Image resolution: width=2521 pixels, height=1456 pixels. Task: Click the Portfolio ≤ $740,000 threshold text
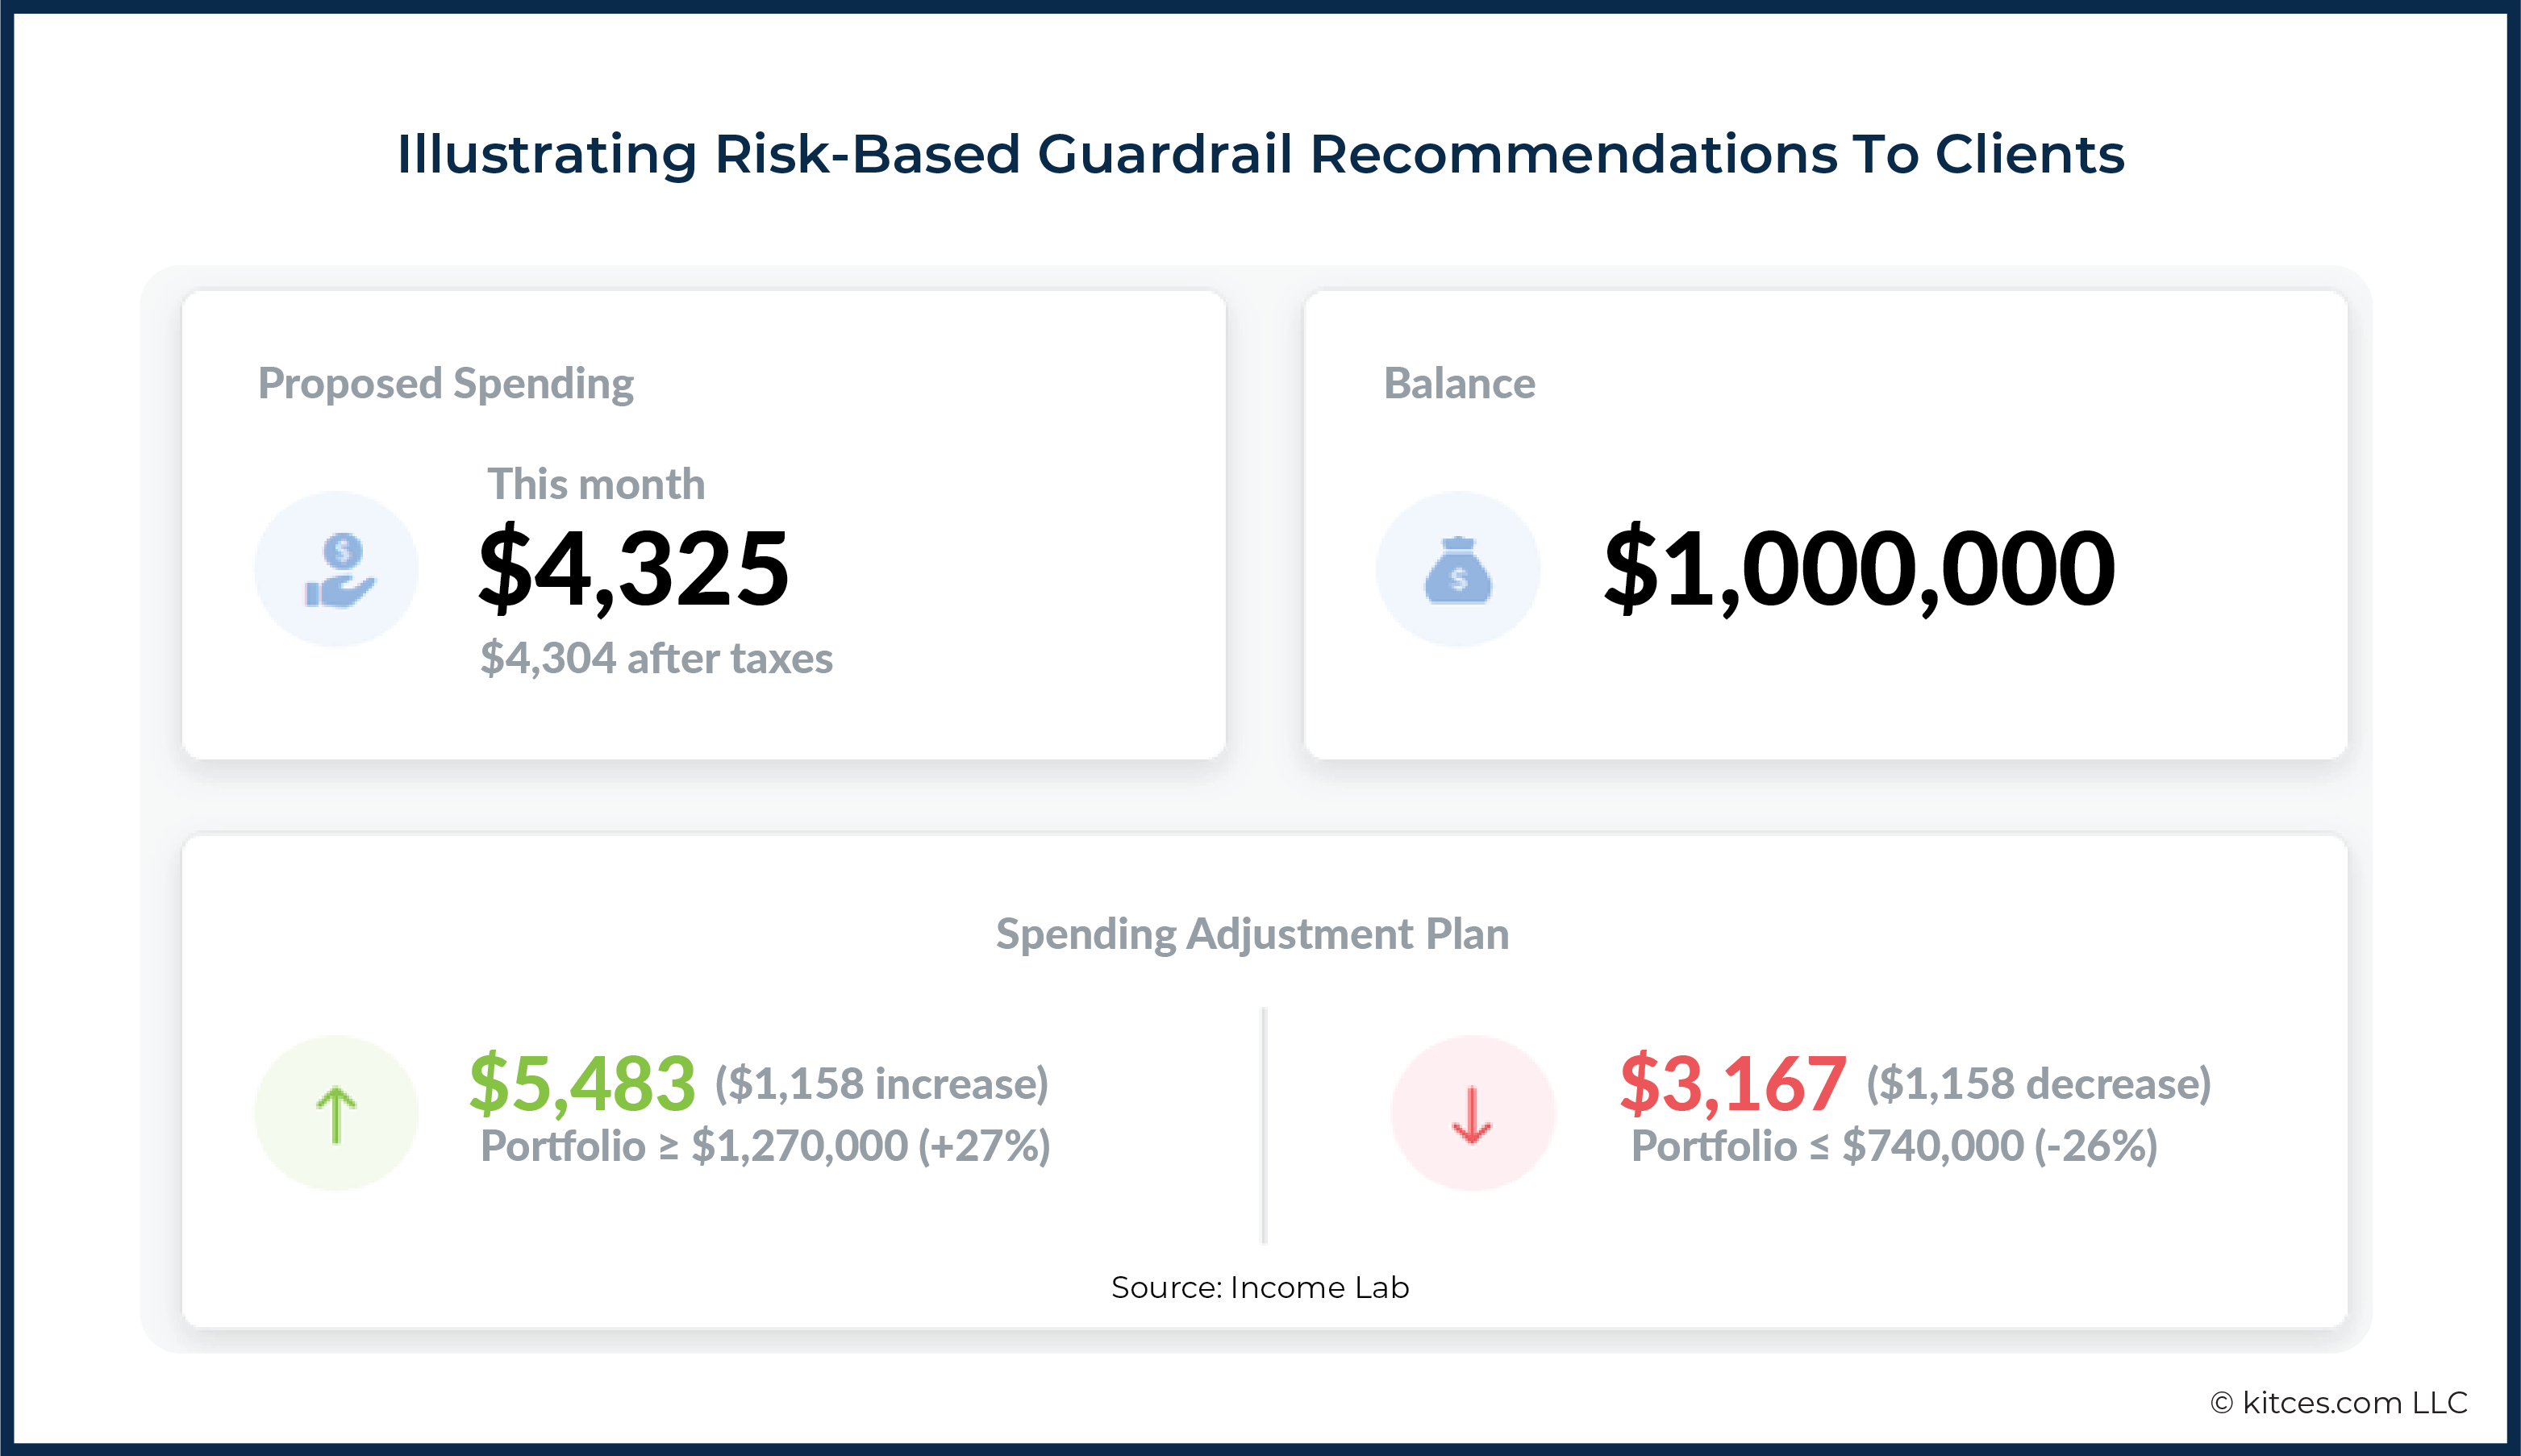[1894, 1146]
